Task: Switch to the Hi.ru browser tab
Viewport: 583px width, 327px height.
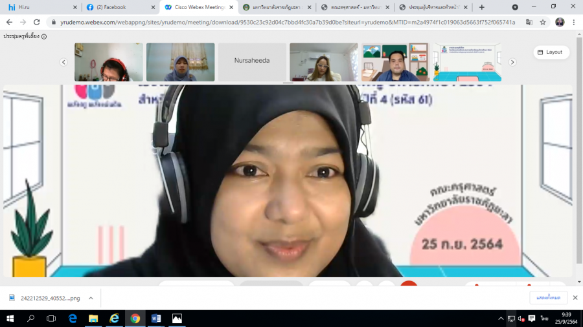Action: (x=38, y=7)
